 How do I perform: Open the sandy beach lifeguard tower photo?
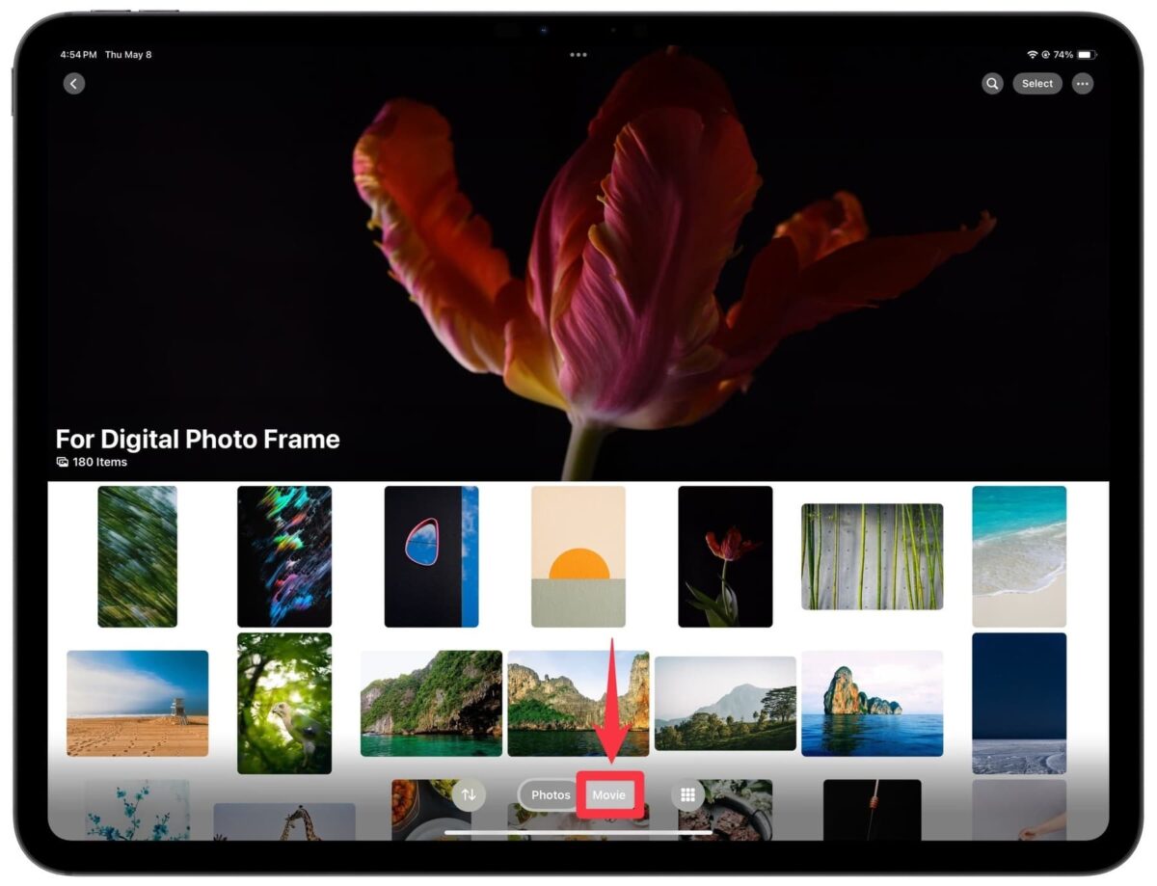point(137,704)
